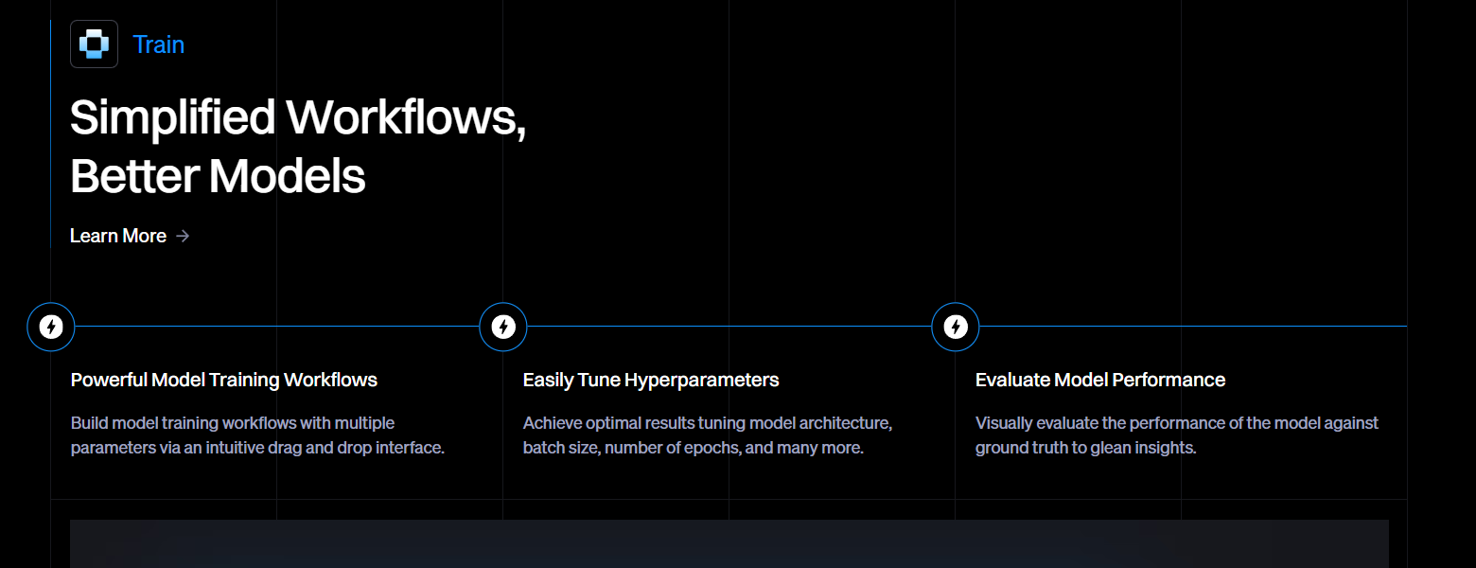The height and width of the screenshot is (568, 1476).
Task: Switch to the Easily Tune Hyperparameters heading
Action: (x=651, y=380)
